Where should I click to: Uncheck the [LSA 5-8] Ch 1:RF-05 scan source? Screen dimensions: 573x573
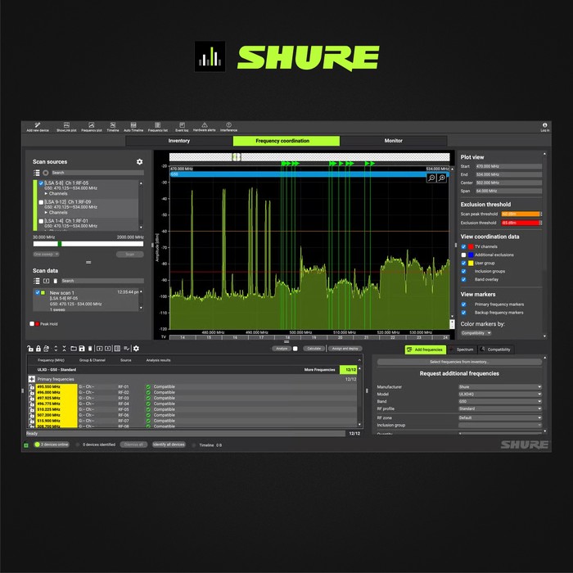(x=41, y=183)
